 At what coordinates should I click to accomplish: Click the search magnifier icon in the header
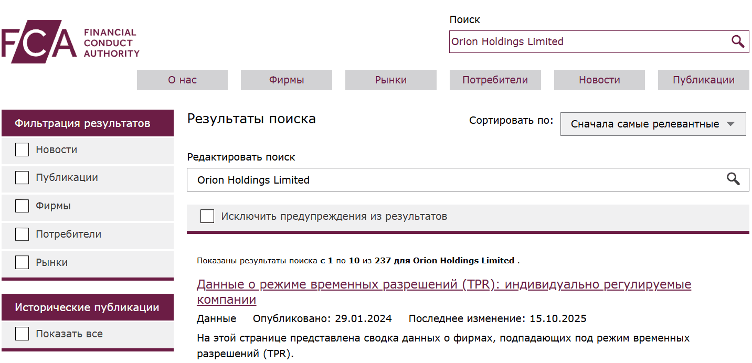pos(738,41)
